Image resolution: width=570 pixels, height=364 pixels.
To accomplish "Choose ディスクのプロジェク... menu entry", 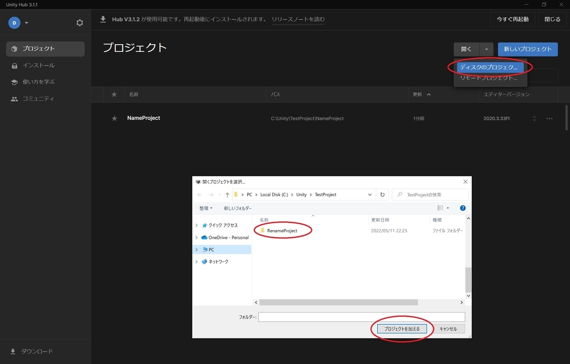I will 490,67.
